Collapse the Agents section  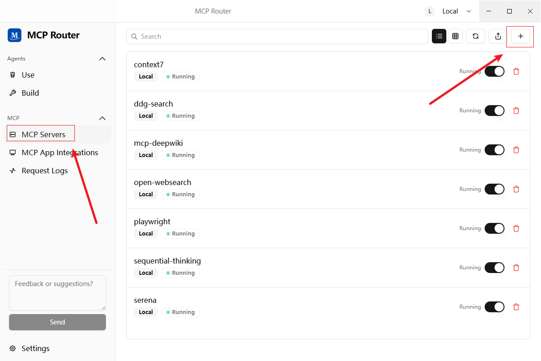[102, 59]
